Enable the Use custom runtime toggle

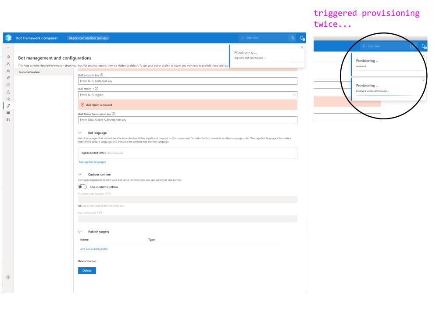pos(82,186)
